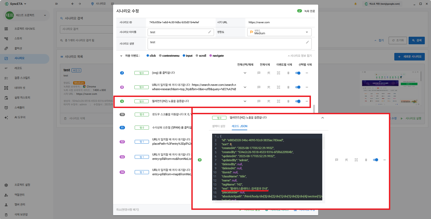Expand step 7 details with chevron

click(x=245, y=73)
